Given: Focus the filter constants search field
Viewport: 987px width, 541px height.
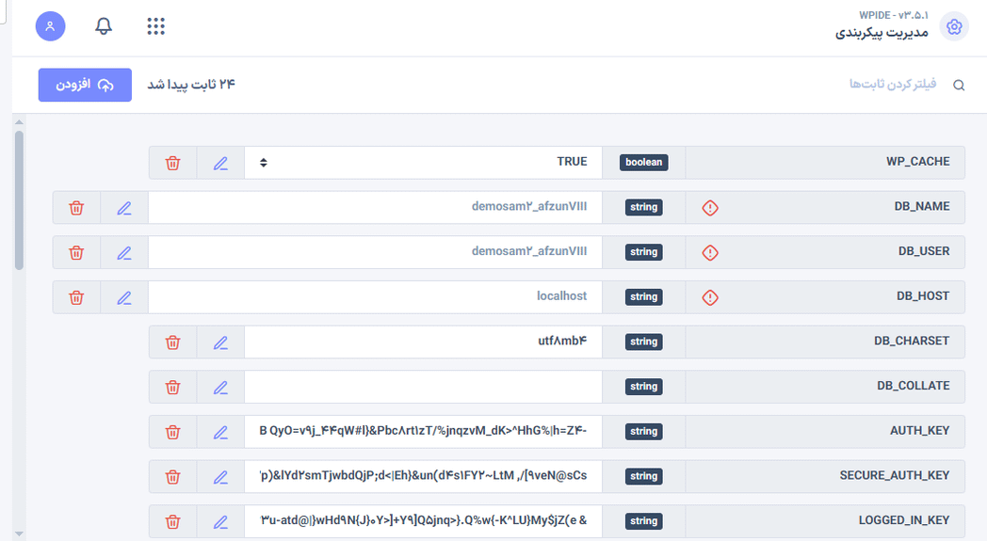Looking at the screenshot, I should 848,85.
